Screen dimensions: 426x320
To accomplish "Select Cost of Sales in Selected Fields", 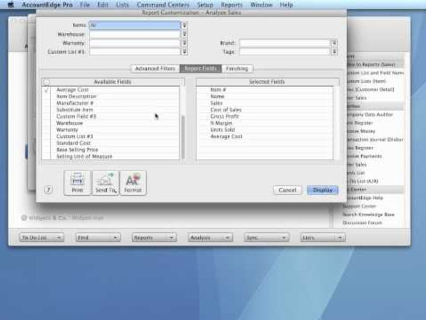I will (x=226, y=110).
